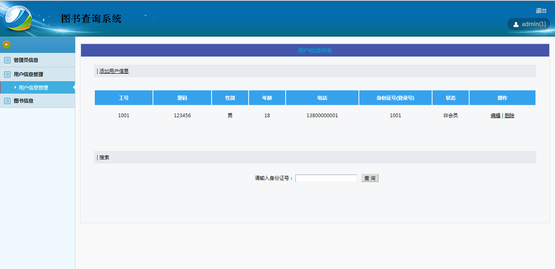Delete user 1001 via 删除 link
This screenshot has width=555, height=269.
click(509, 116)
